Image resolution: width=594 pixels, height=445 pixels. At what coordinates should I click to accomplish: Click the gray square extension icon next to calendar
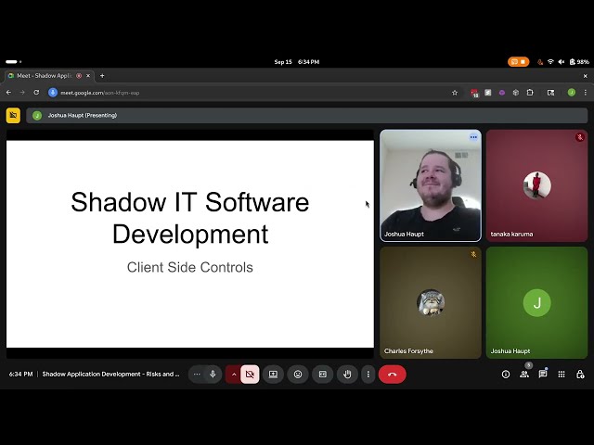point(488,93)
